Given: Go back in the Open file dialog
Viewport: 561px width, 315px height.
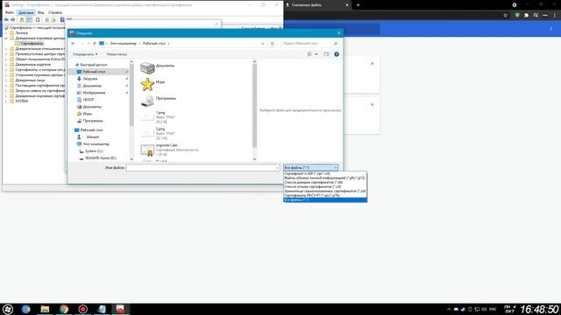Looking at the screenshot, I should [x=73, y=44].
